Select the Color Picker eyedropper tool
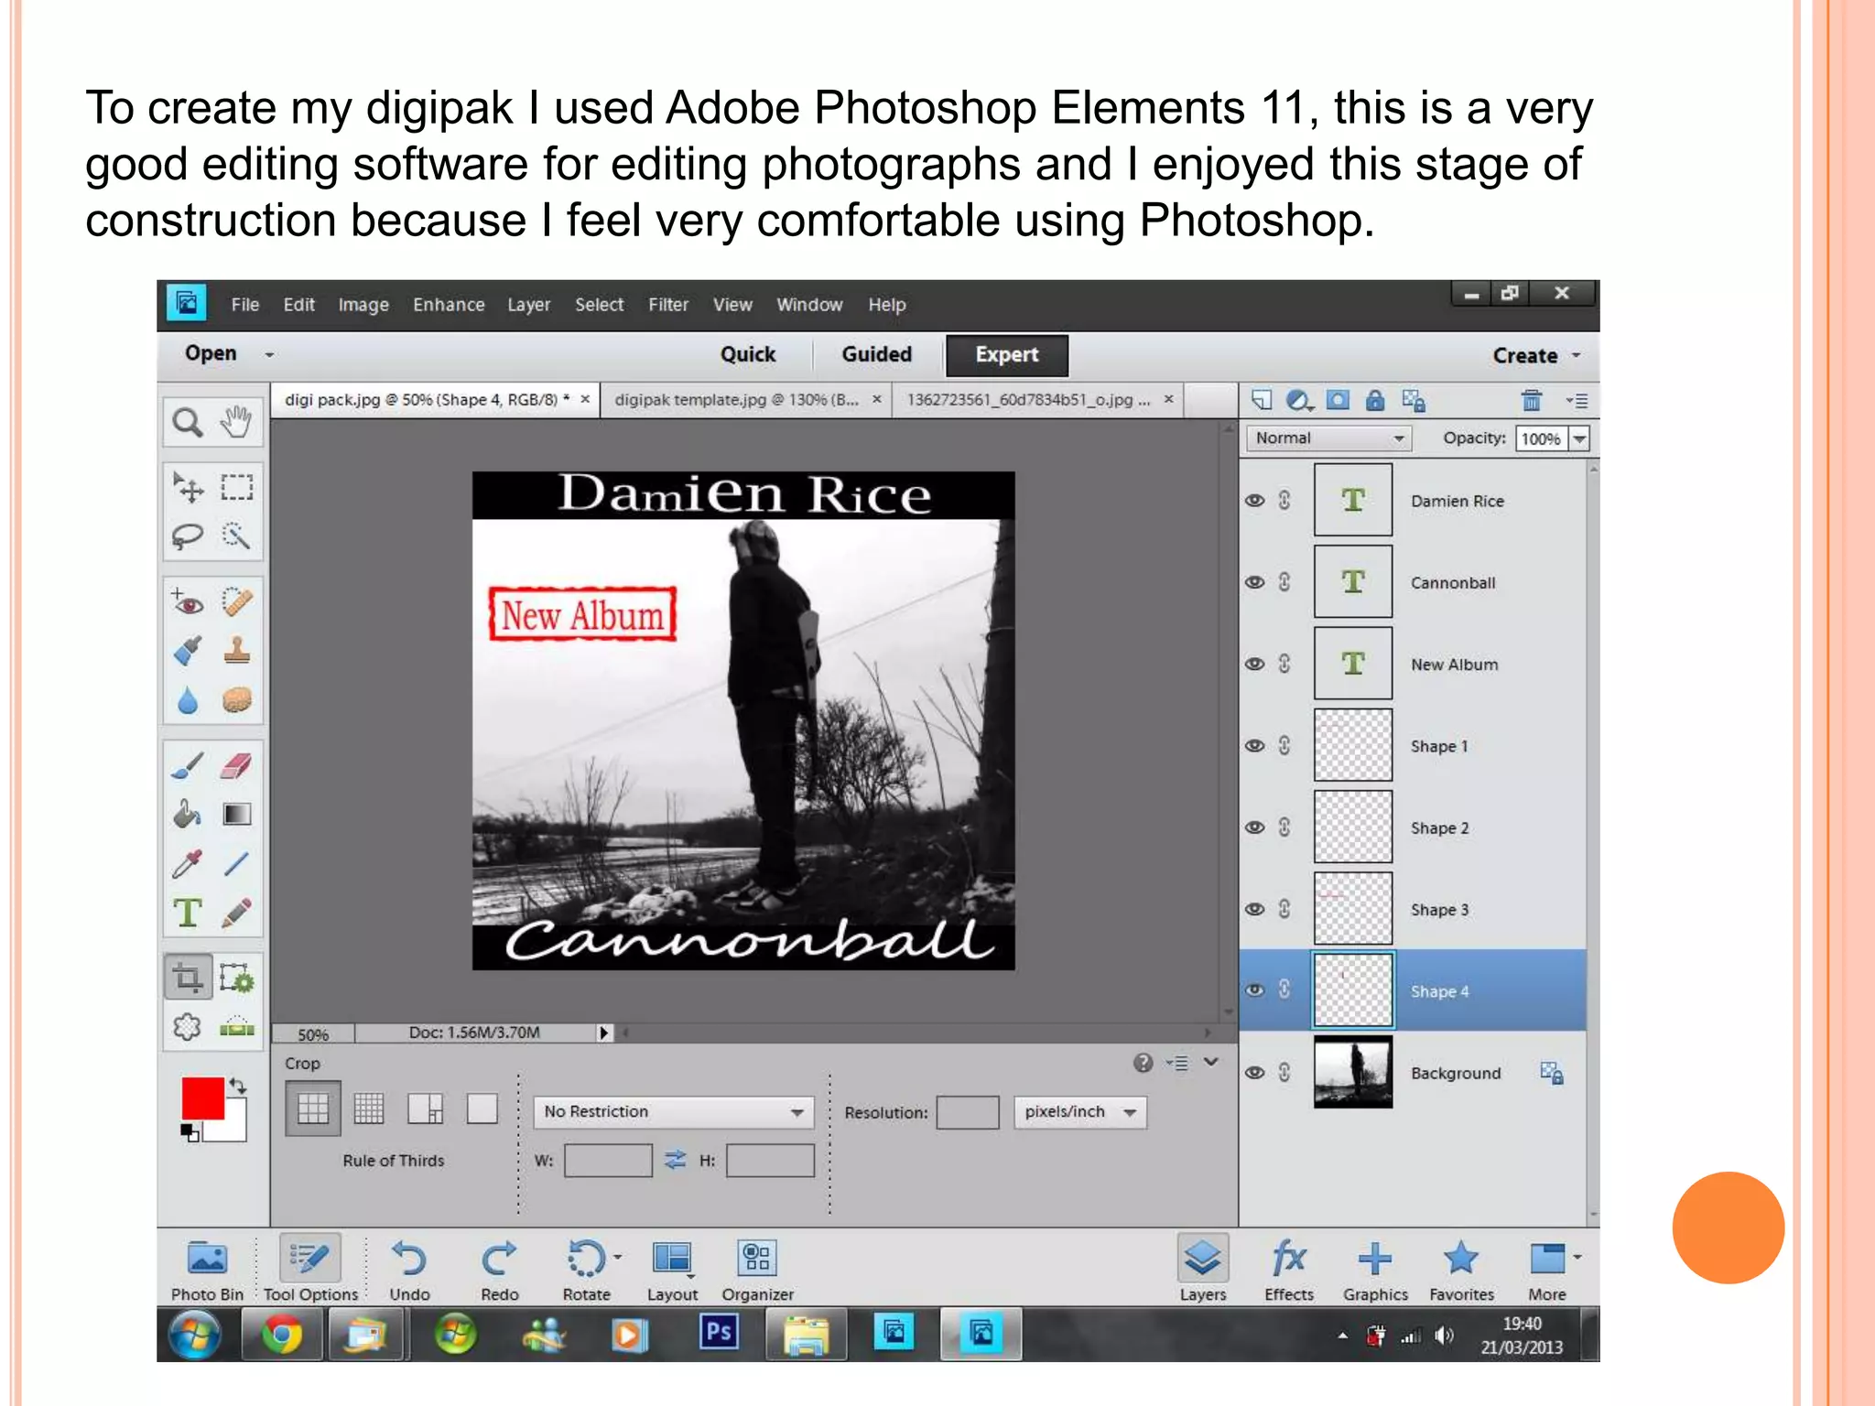The height and width of the screenshot is (1406, 1875). point(188,863)
